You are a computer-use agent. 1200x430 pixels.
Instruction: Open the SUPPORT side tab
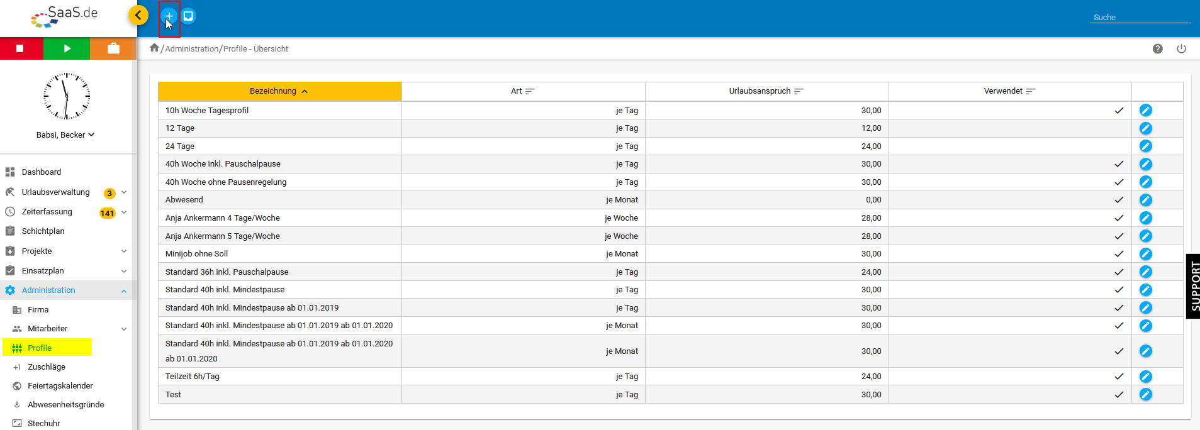tap(1193, 286)
